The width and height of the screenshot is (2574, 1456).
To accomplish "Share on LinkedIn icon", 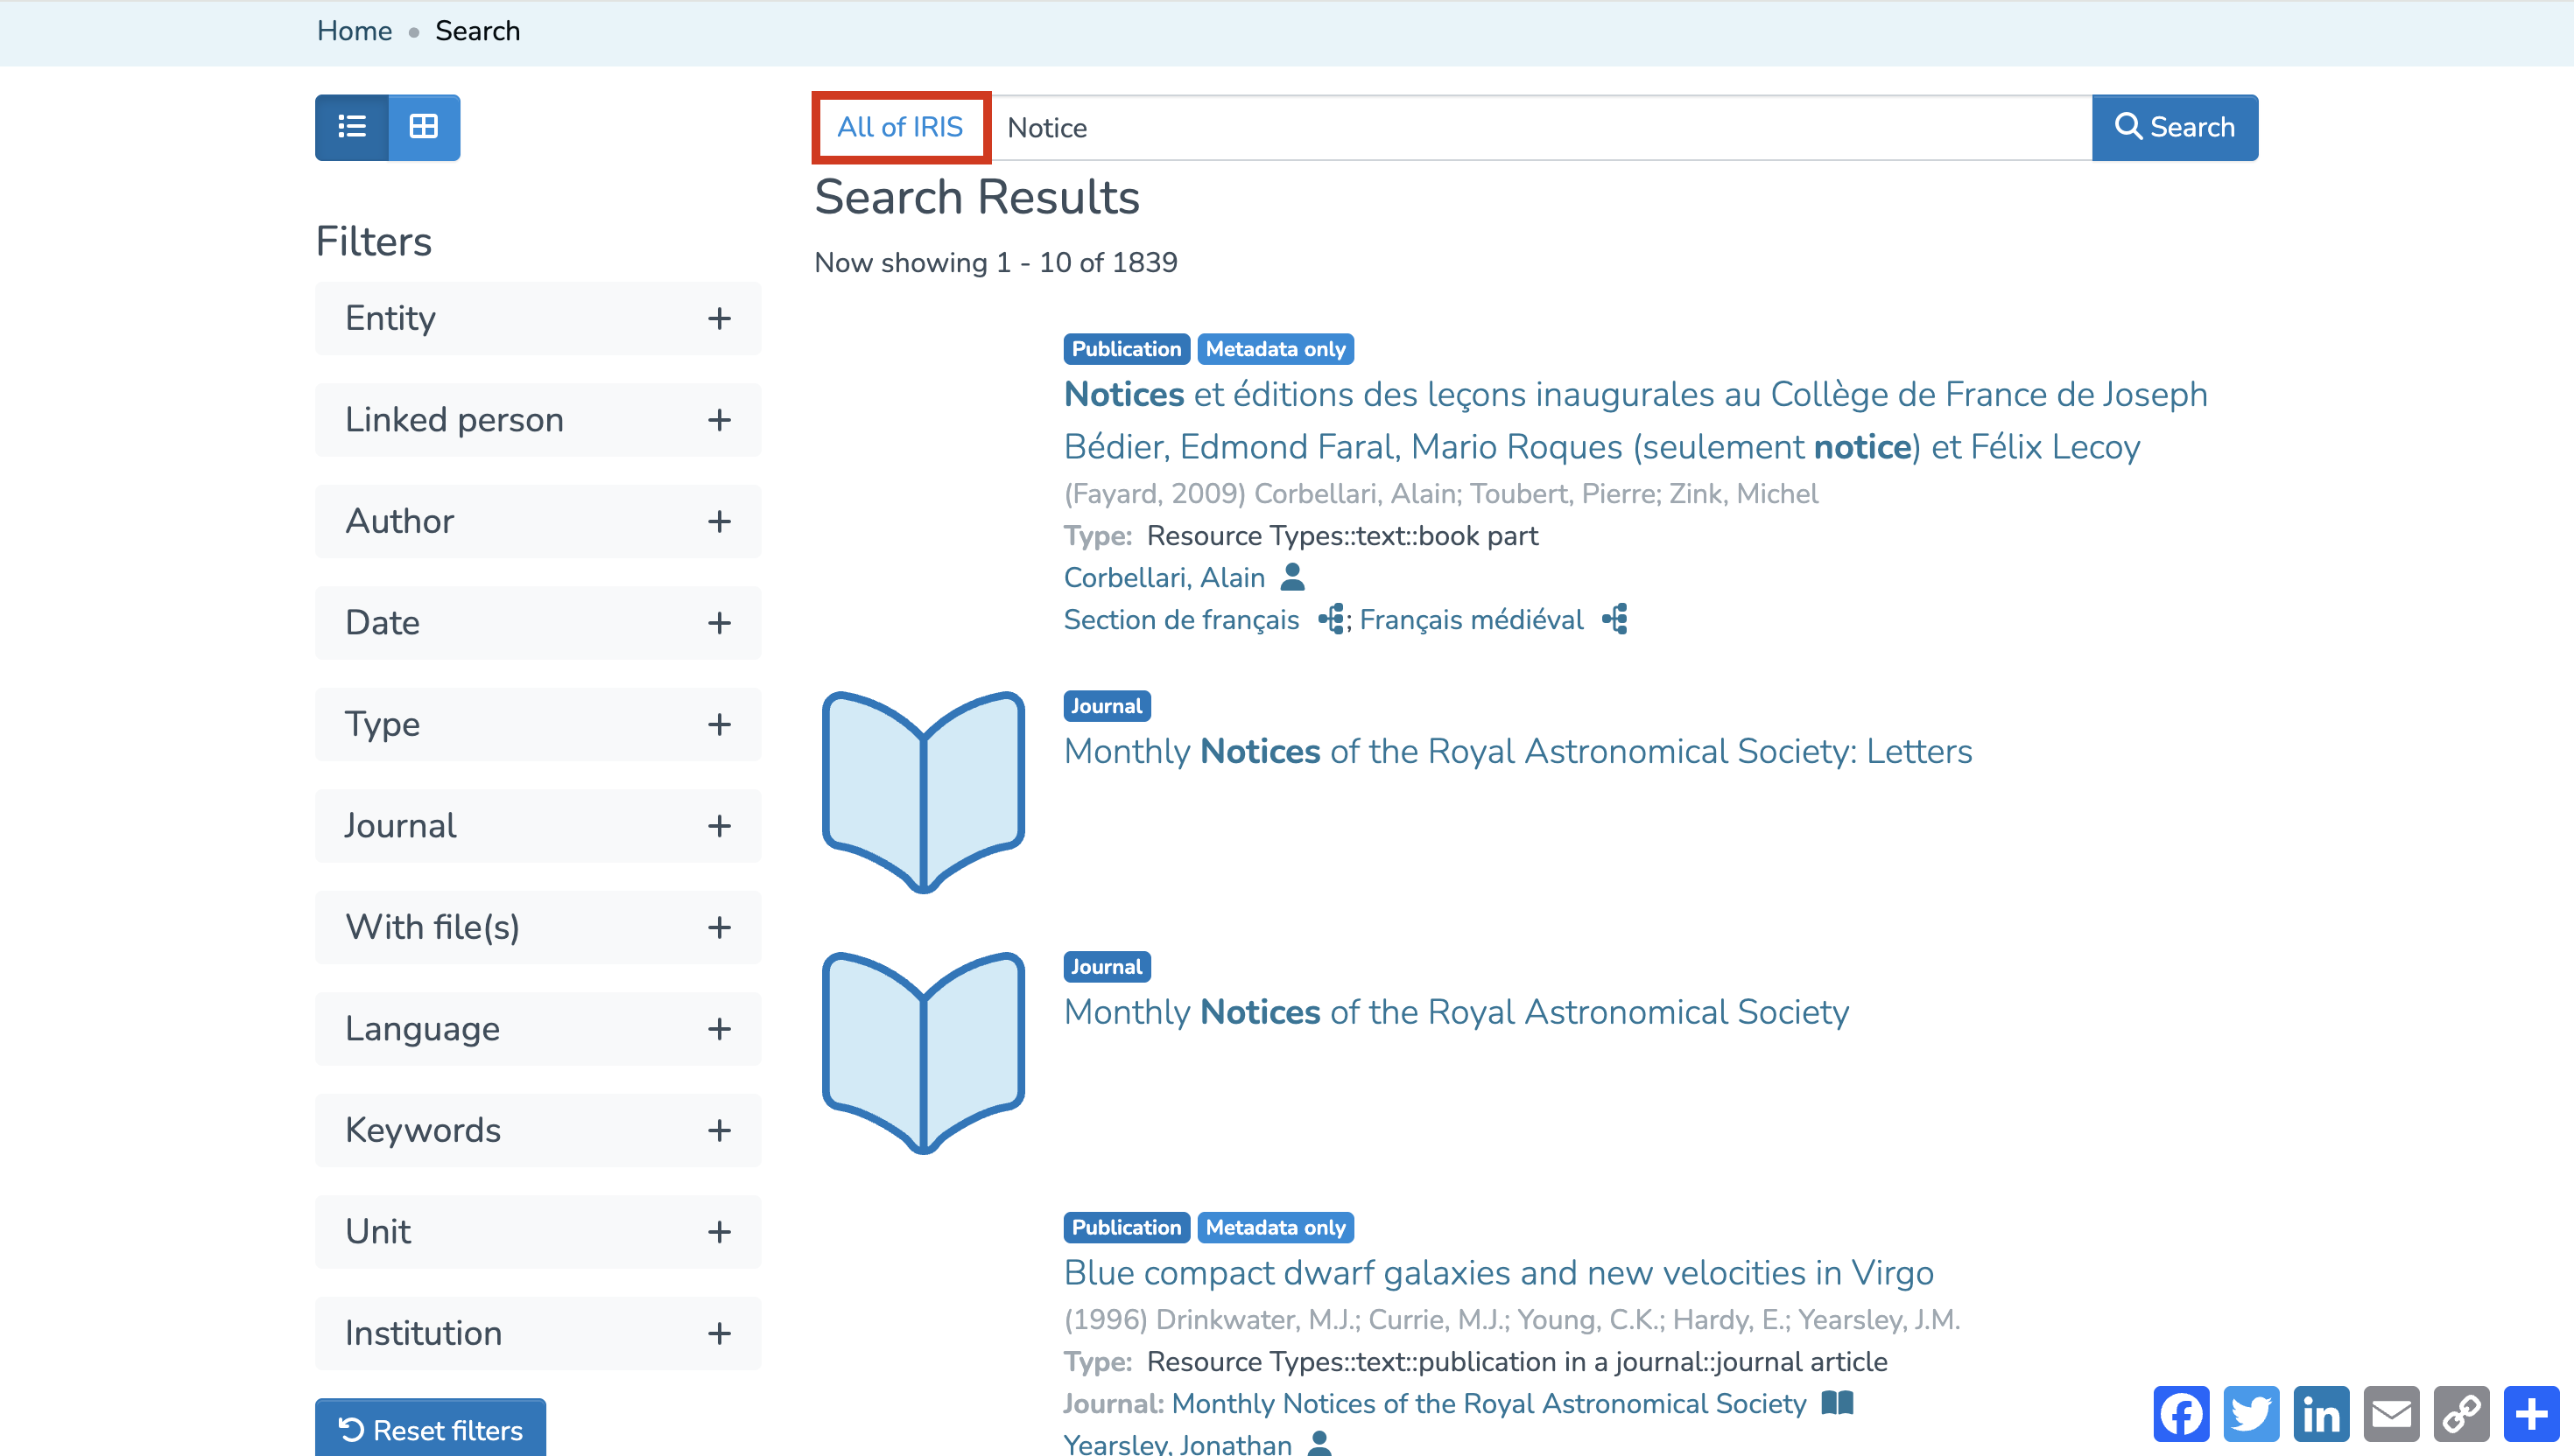I will tap(2321, 1414).
